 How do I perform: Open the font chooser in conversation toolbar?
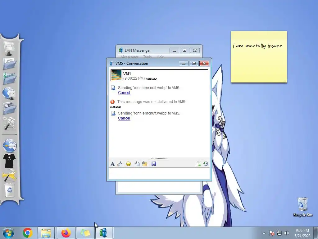point(112,164)
